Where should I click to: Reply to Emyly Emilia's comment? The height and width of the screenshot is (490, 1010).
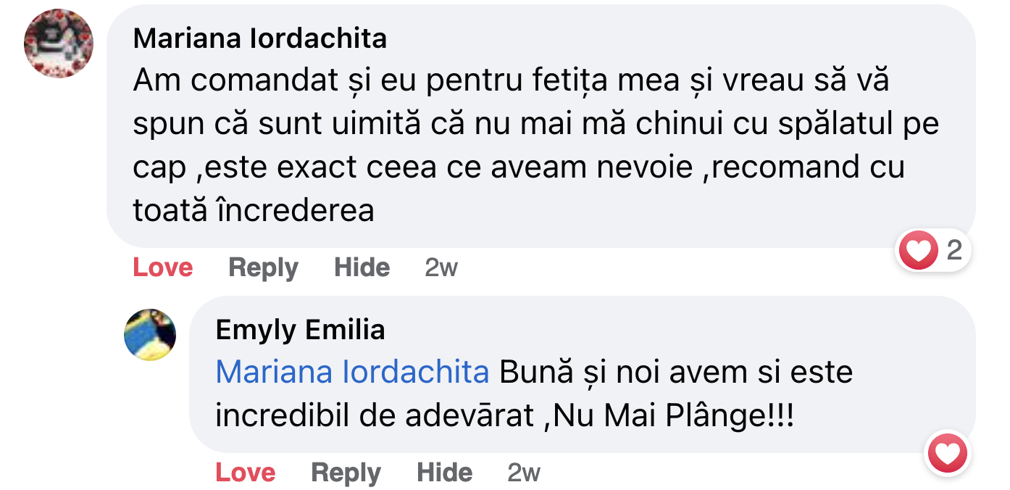coord(346,473)
